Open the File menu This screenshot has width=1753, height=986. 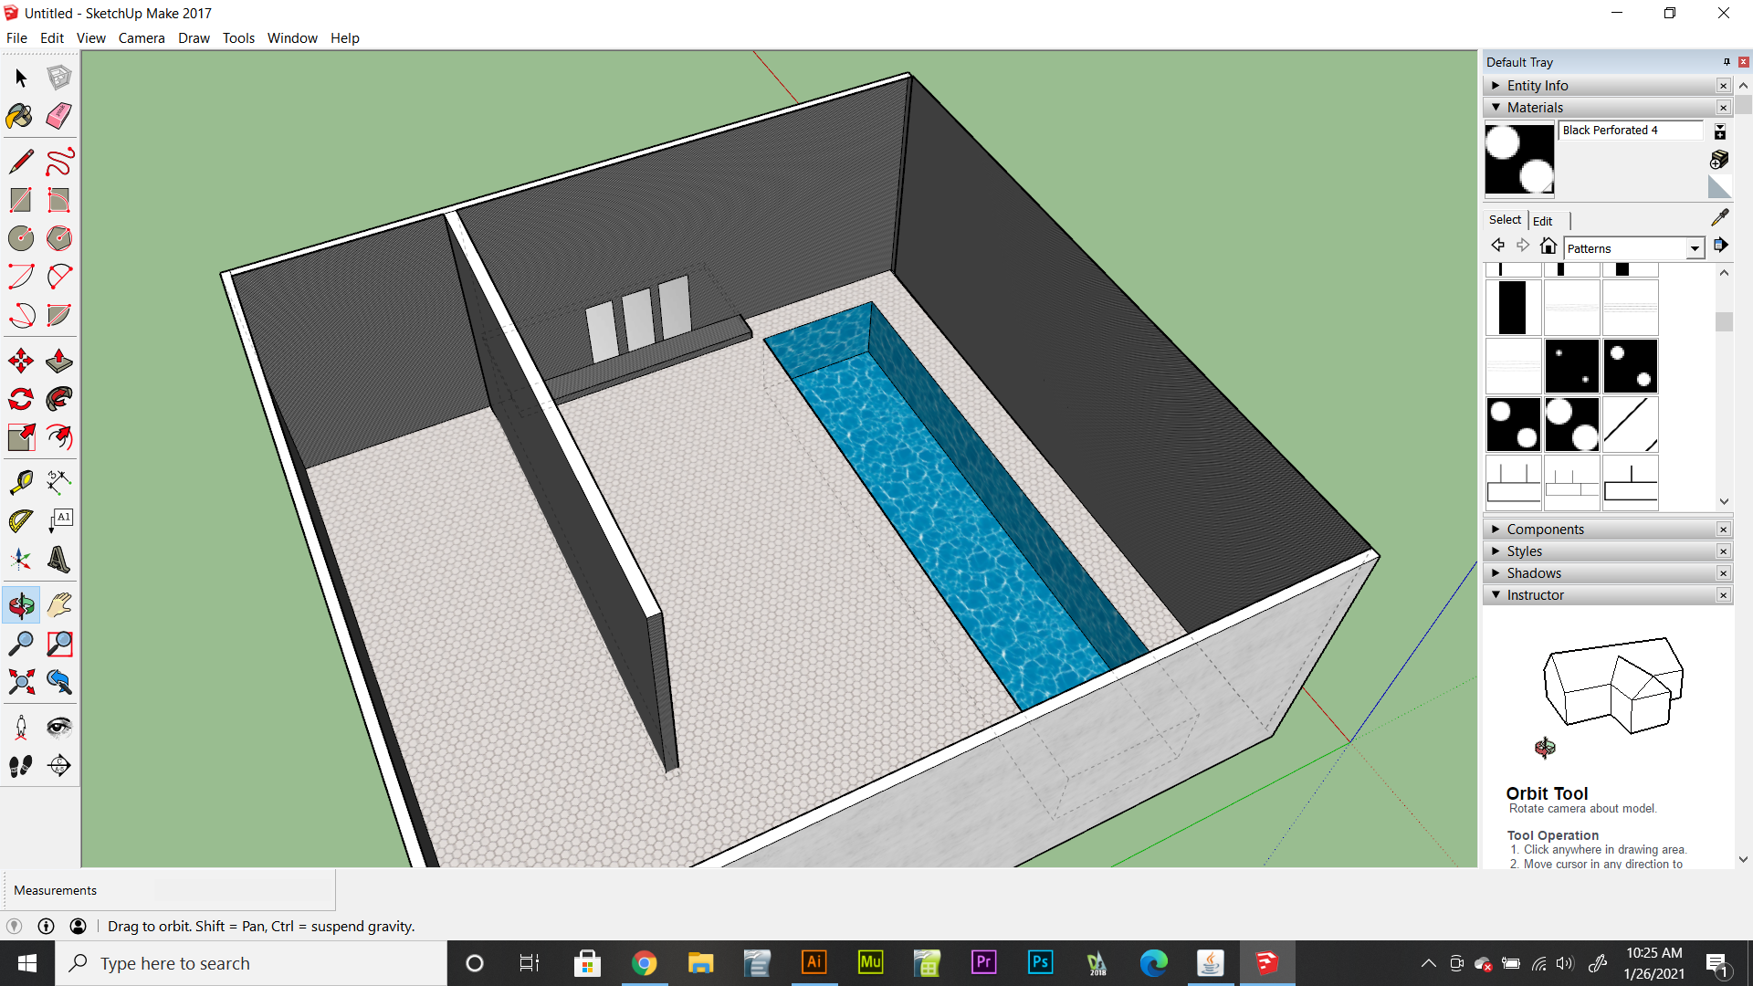click(16, 37)
